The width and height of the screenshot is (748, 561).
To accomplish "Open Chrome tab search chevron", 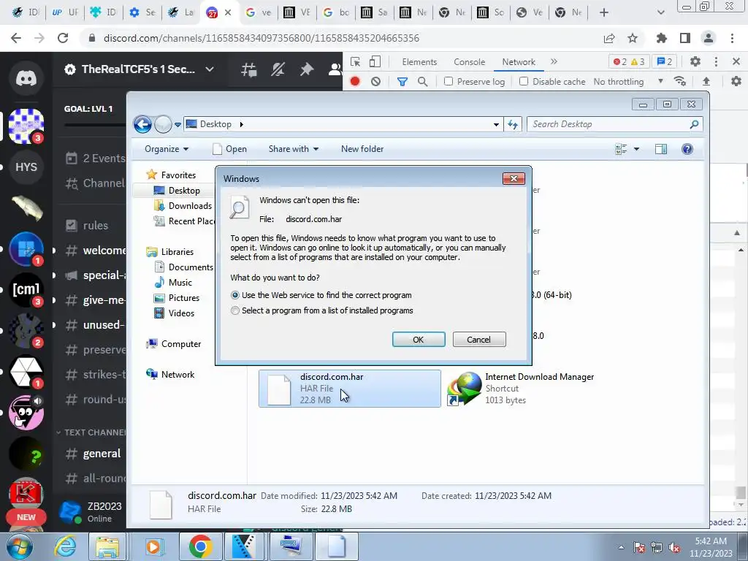I will [x=660, y=12].
